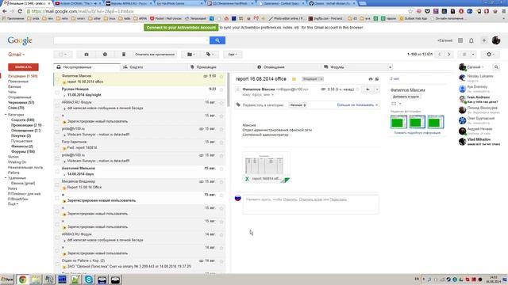The image size is (508, 285).
Task: Open the select-all checkbox dropdown in toolbar
Action: [x=63, y=55]
